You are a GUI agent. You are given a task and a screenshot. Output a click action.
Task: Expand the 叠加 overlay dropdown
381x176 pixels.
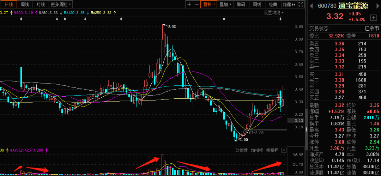click(225, 5)
